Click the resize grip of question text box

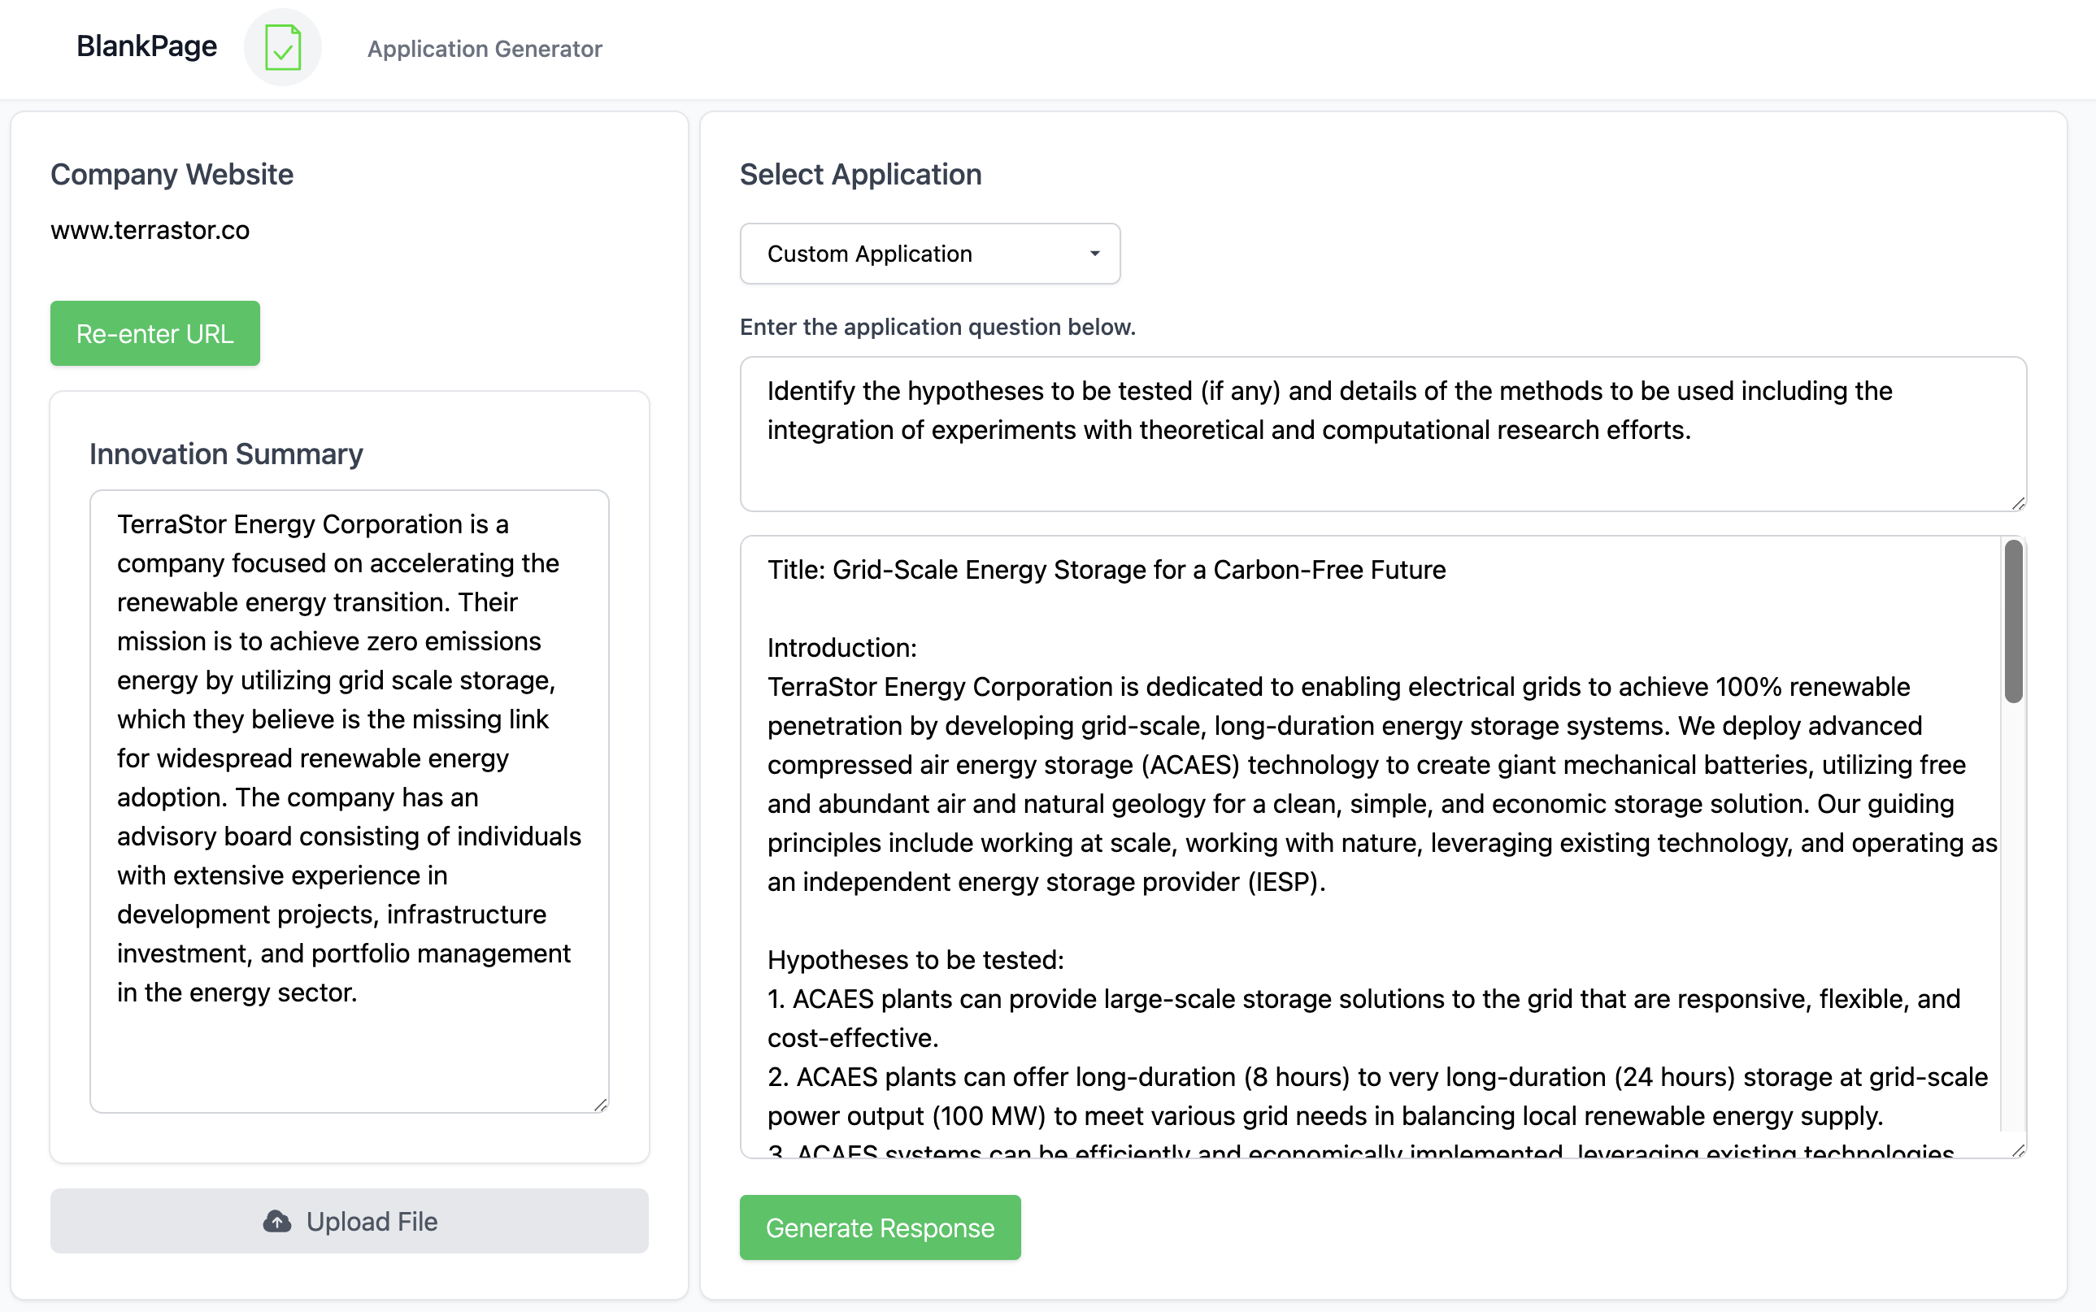(2018, 503)
